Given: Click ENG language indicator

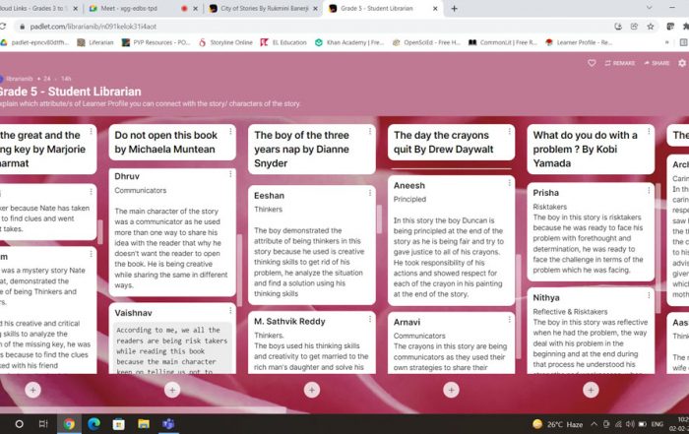Looking at the screenshot, I should (x=657, y=424).
